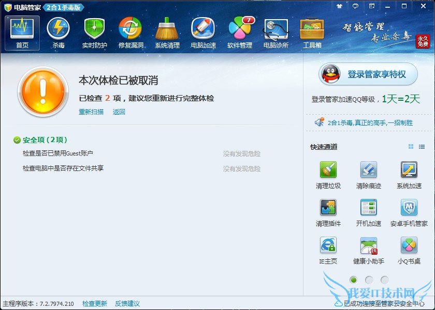Click the orange exclamation warning icon

point(42,91)
